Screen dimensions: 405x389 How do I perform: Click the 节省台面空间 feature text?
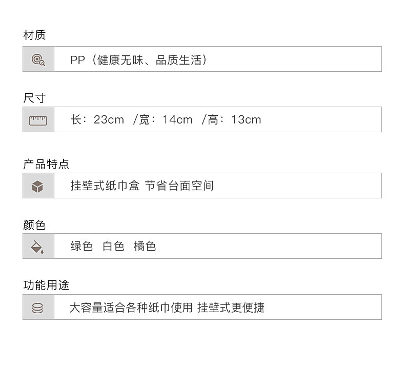179,186
